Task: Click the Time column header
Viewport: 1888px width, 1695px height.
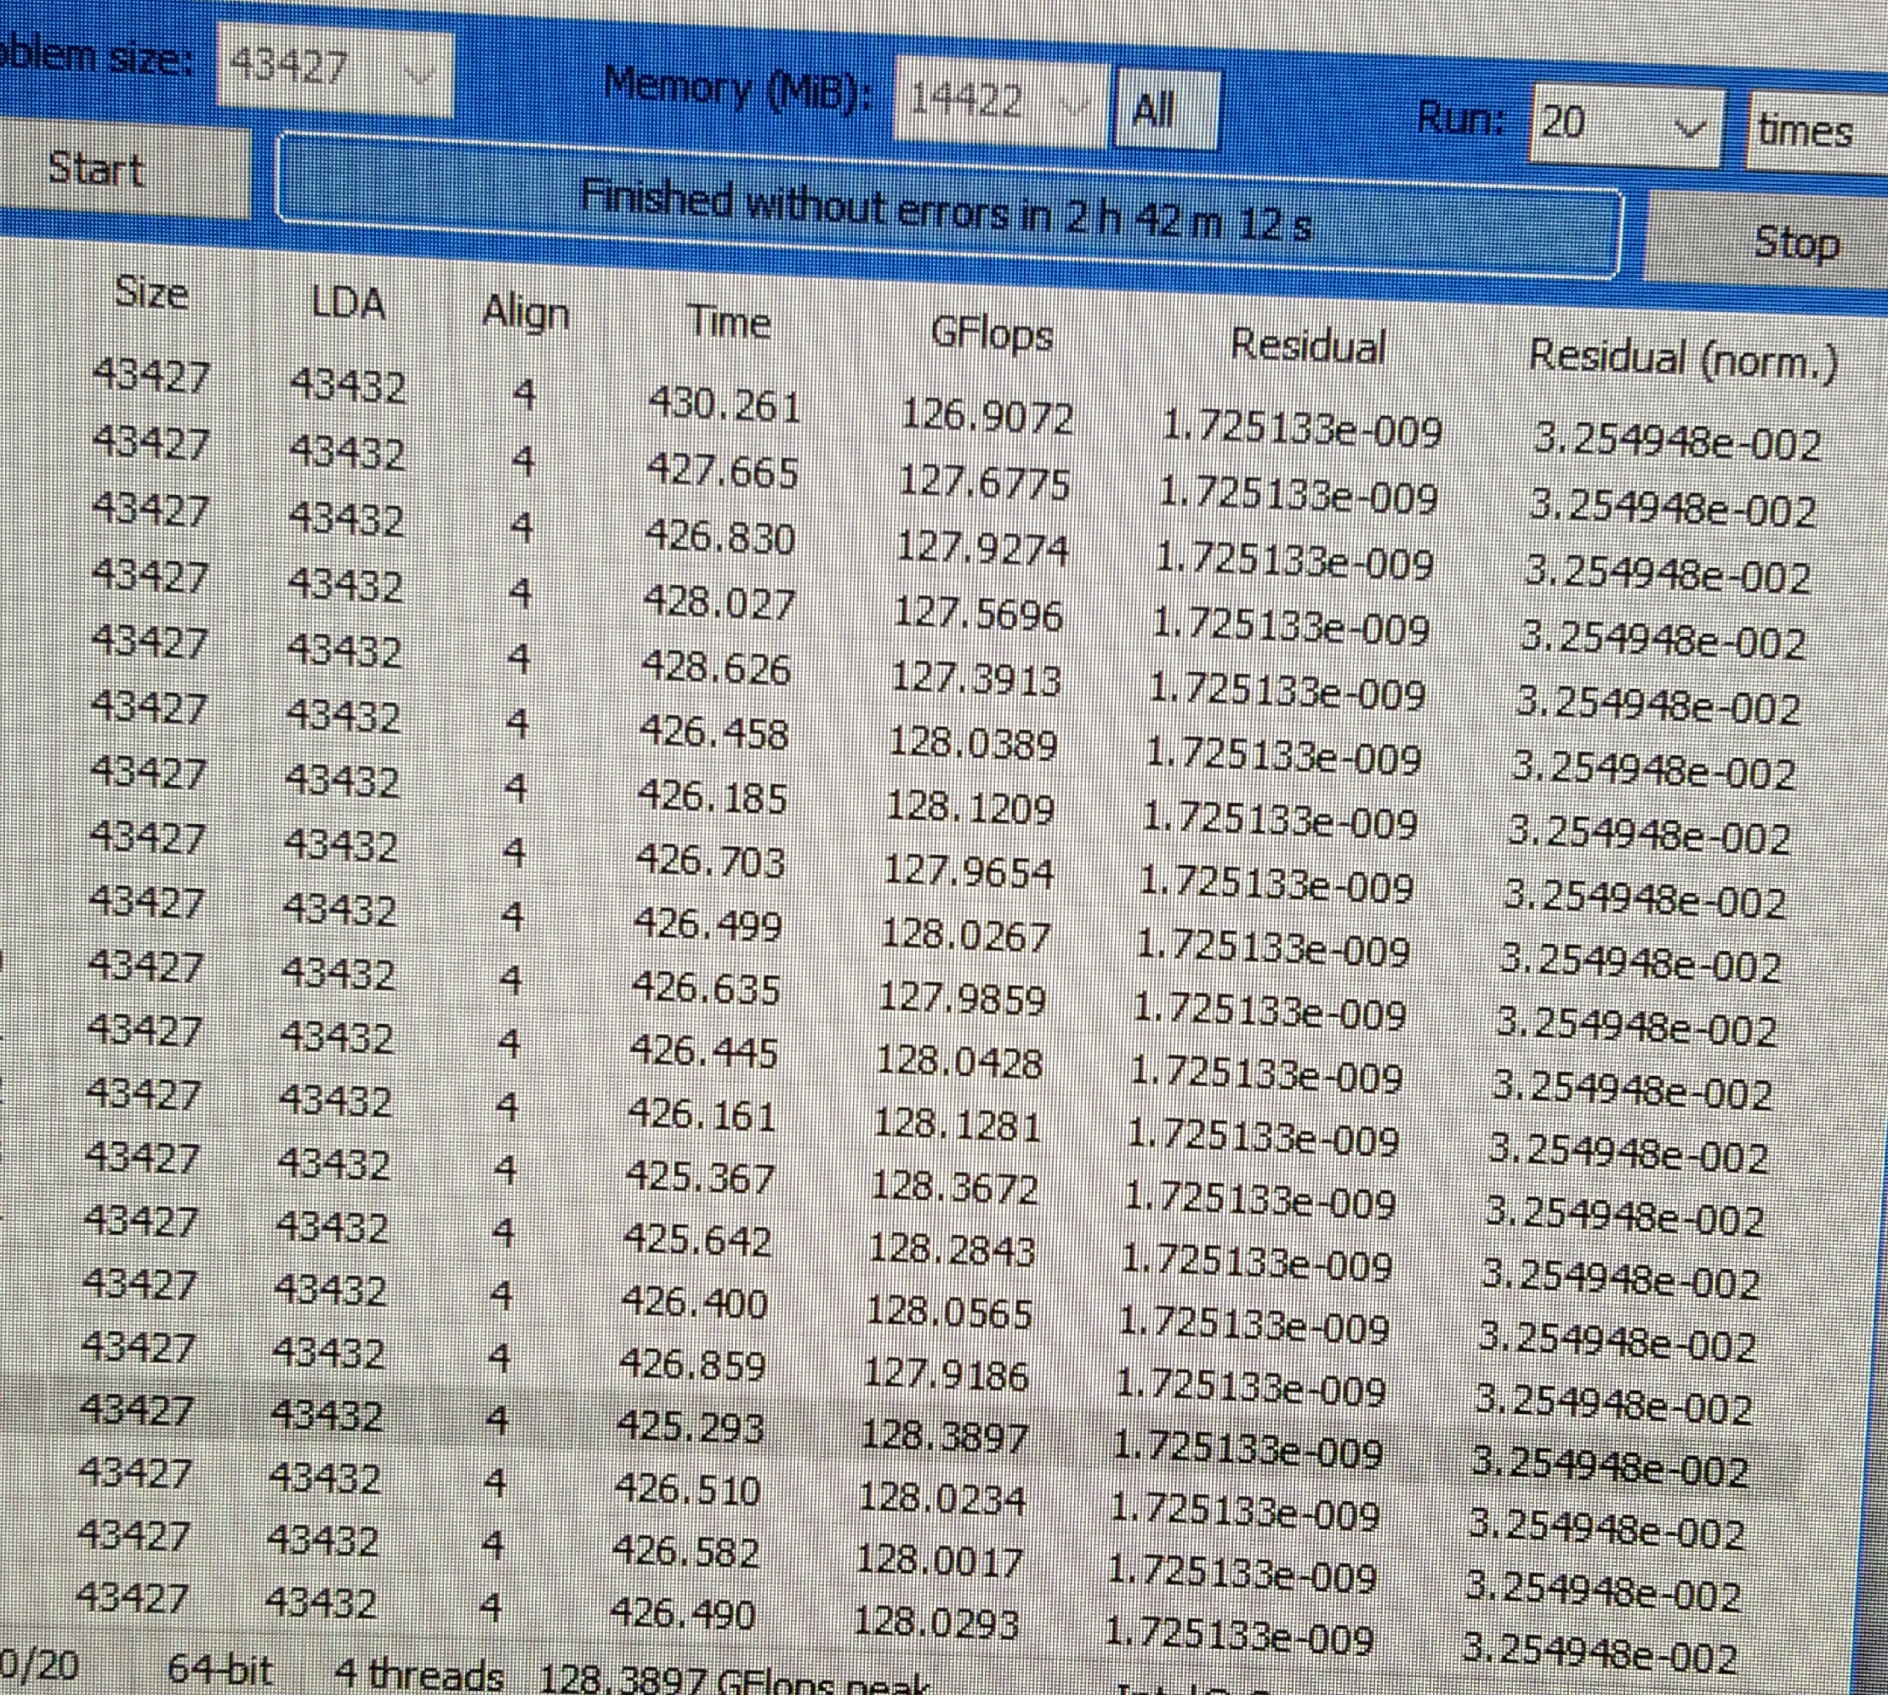Action: 730,323
